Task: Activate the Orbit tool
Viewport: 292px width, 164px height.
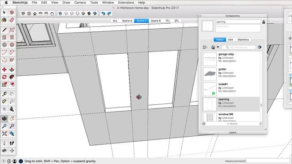Action: coord(4,118)
